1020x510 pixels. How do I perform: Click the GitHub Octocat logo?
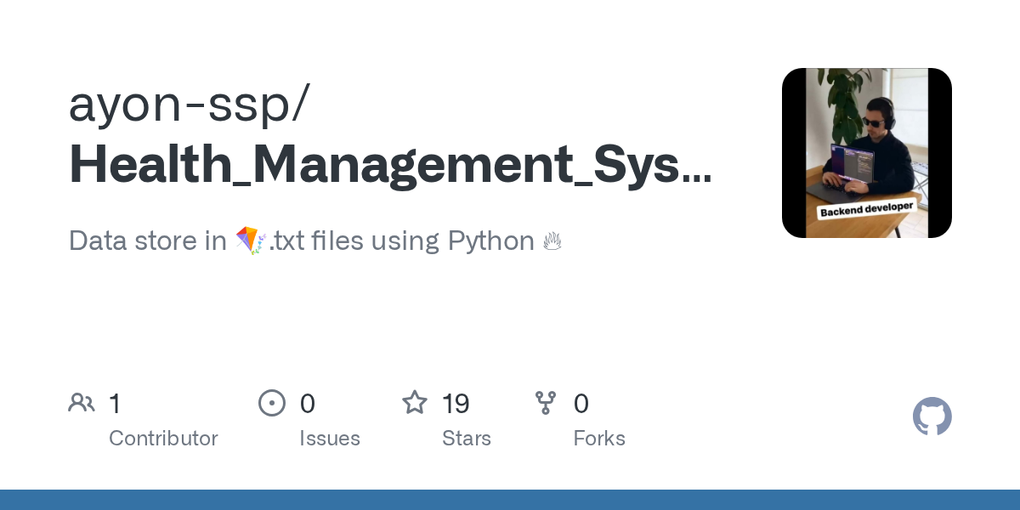tap(932, 416)
